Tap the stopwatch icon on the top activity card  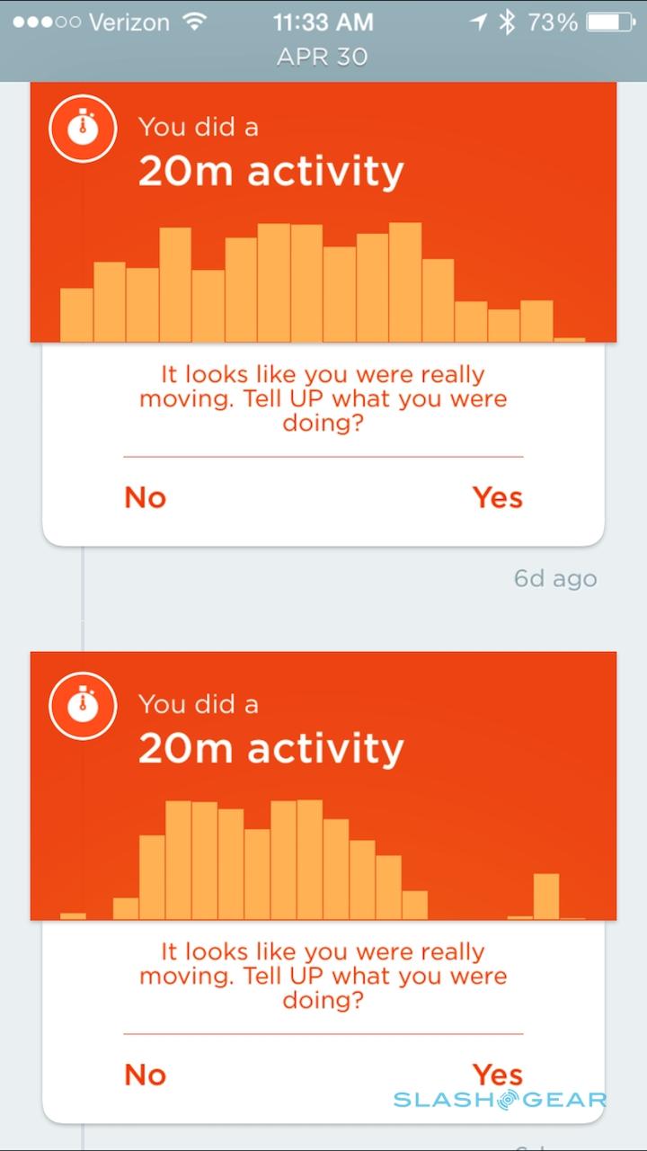[83, 128]
